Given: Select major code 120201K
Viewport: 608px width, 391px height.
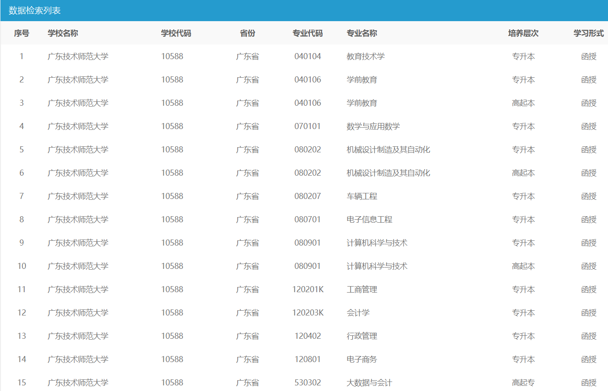Looking at the screenshot, I should point(308,290).
